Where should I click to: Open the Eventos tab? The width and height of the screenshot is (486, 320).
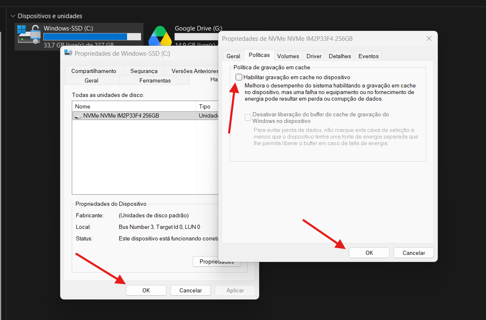click(368, 56)
